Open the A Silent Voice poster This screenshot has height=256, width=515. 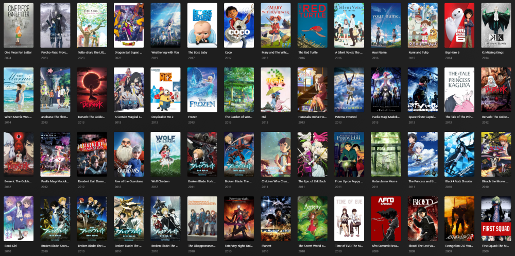click(x=349, y=25)
